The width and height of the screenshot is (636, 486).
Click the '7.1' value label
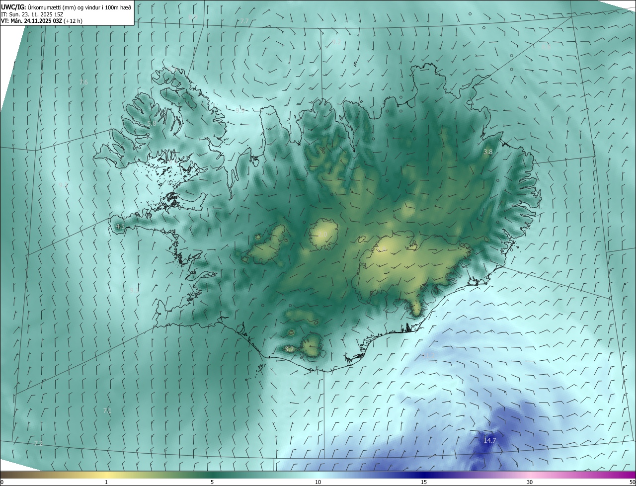point(107,411)
